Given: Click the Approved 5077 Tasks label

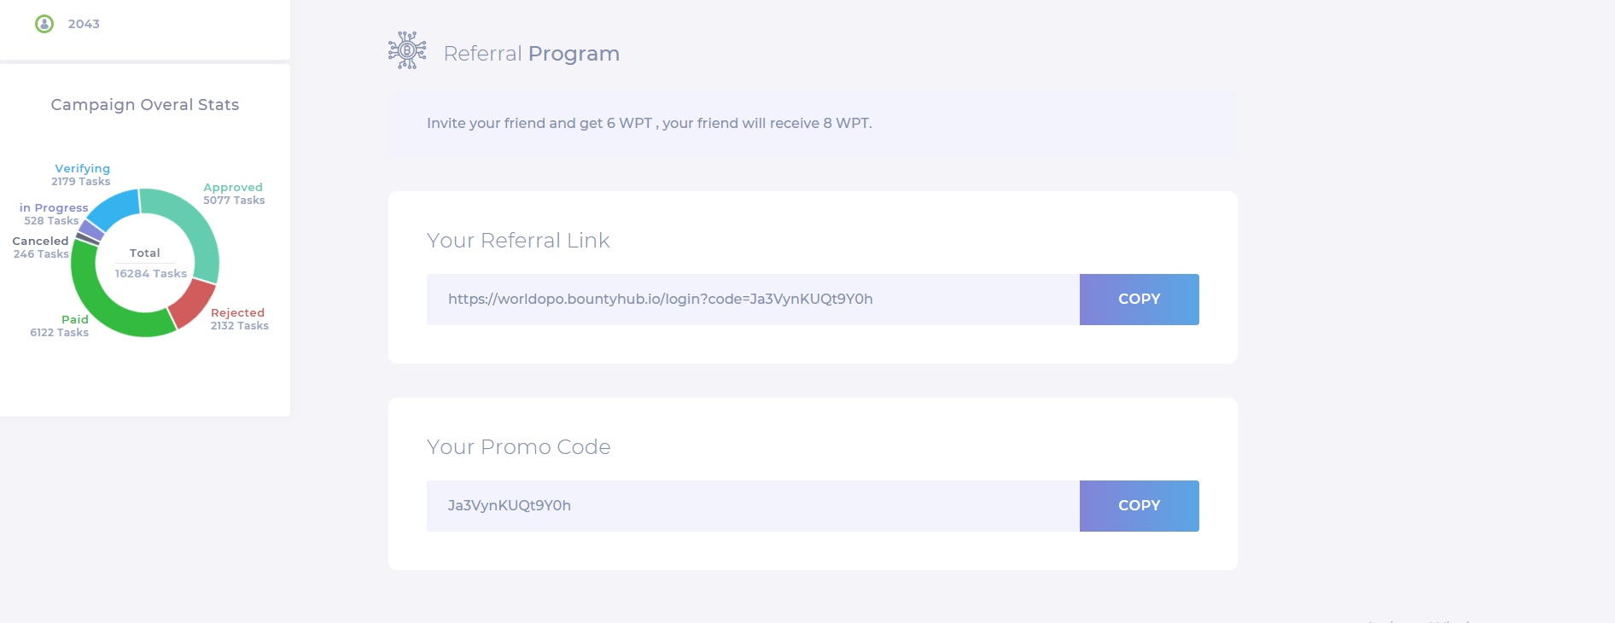Looking at the screenshot, I should coord(233,194).
